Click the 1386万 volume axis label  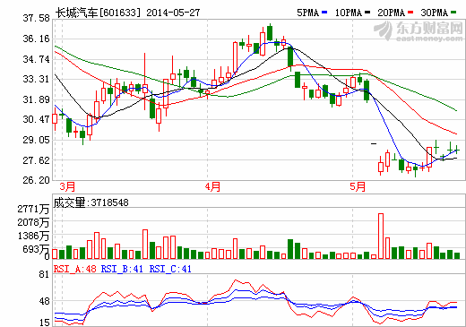(33, 237)
